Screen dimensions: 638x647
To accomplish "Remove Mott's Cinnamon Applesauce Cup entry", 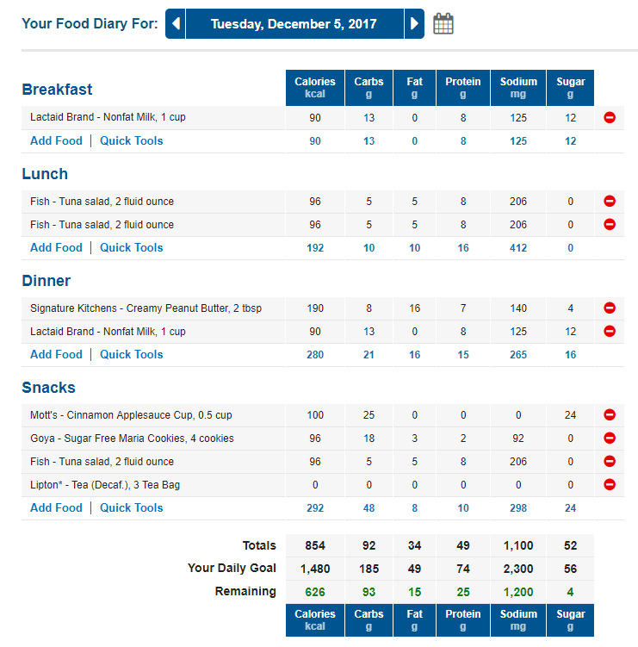I will tap(610, 414).
